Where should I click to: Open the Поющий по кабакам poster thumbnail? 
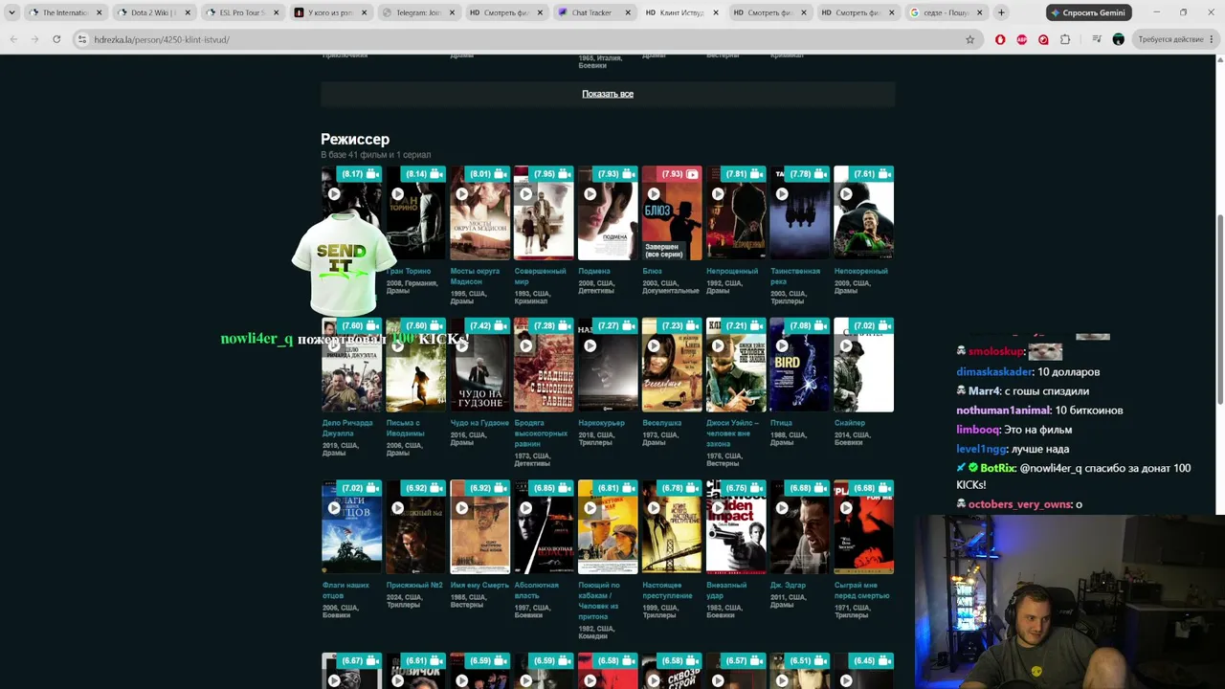click(608, 527)
